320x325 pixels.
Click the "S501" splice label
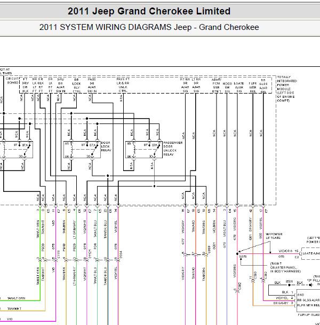coord(289,282)
